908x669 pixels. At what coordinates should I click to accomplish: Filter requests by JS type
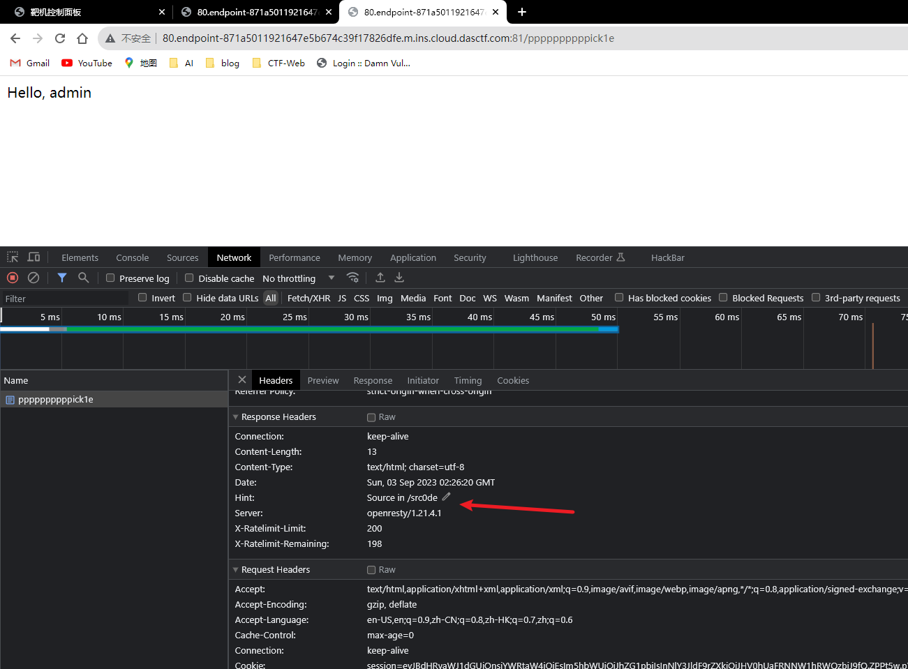coord(342,298)
